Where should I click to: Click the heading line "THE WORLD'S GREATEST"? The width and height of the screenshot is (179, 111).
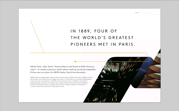click(102, 38)
